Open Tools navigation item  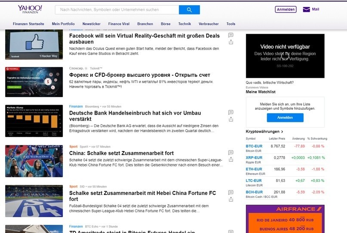click(231, 24)
